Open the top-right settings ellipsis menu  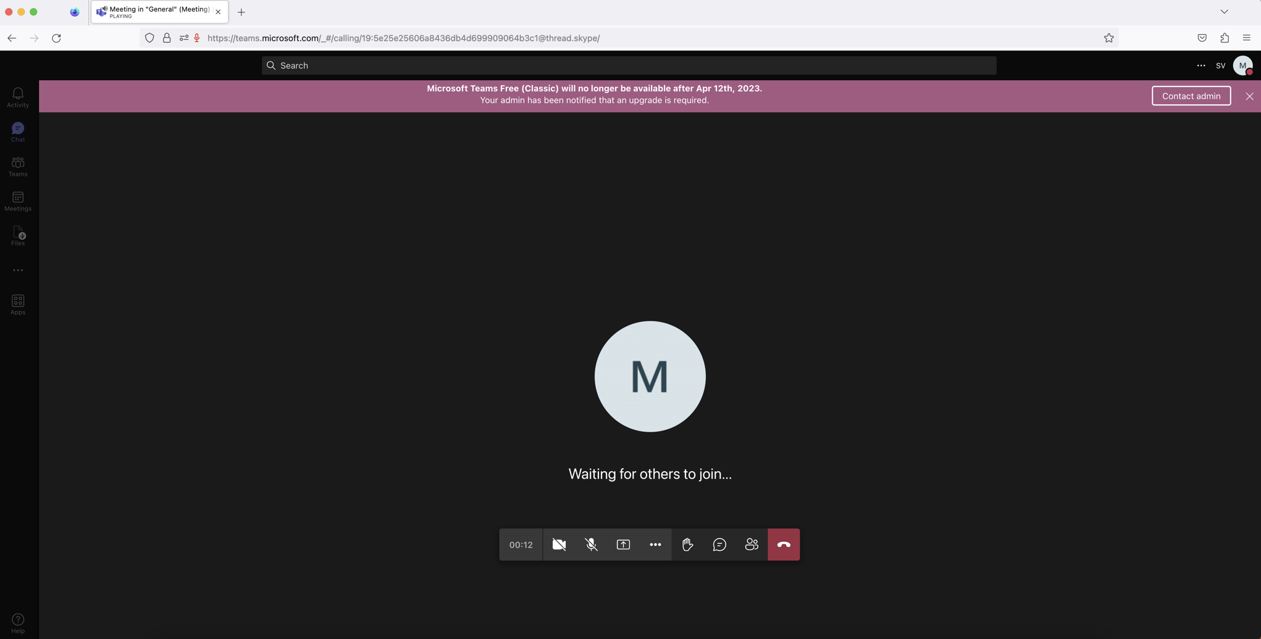[x=1200, y=65]
